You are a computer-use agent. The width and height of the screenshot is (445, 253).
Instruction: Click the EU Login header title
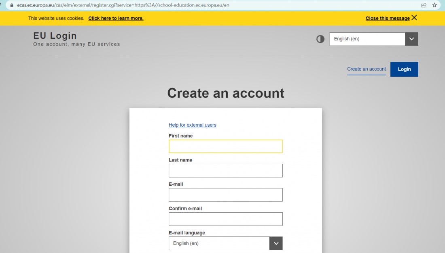coord(55,36)
